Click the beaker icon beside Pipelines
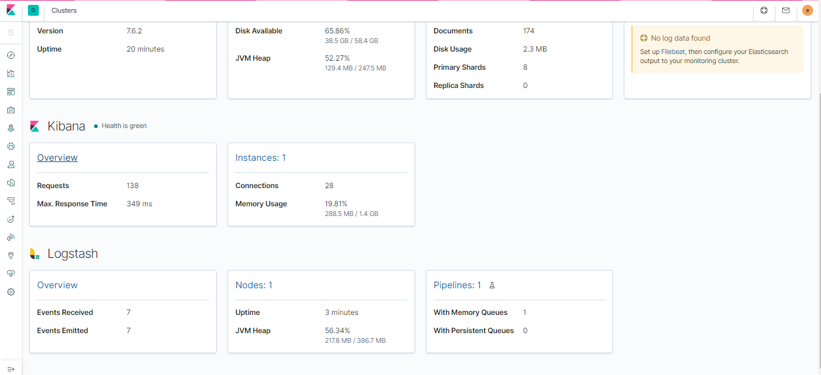Screen dimensions: 821x375 (x=492, y=285)
